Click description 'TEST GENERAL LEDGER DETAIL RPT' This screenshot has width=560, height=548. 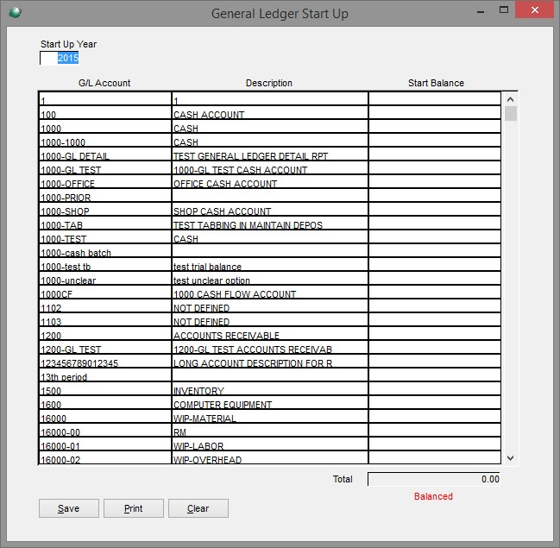click(270, 154)
